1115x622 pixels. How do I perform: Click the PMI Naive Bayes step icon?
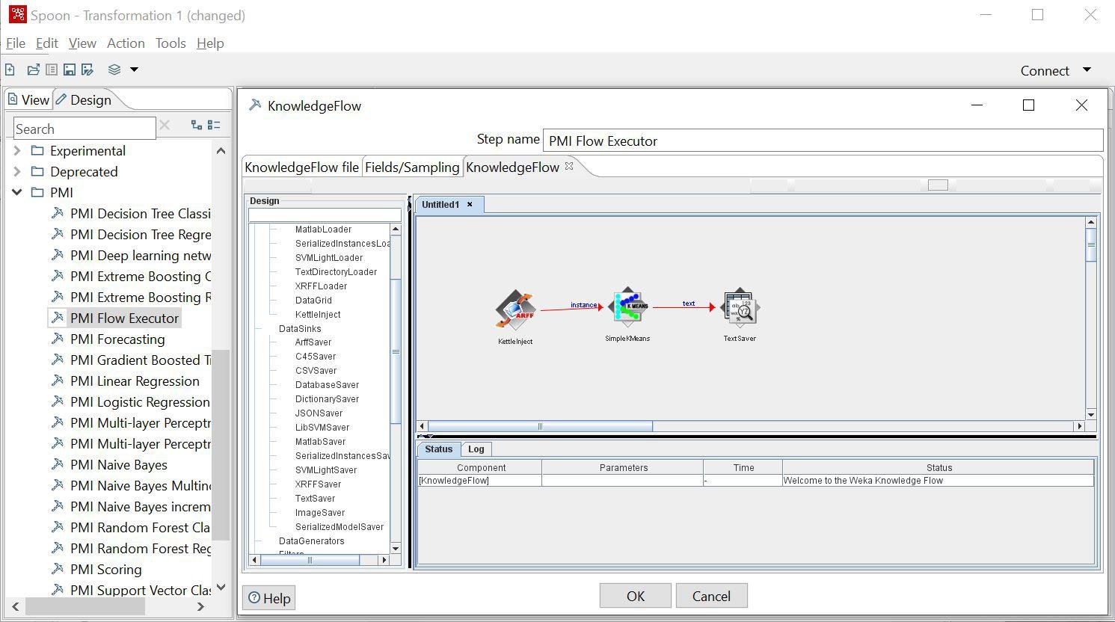(57, 464)
